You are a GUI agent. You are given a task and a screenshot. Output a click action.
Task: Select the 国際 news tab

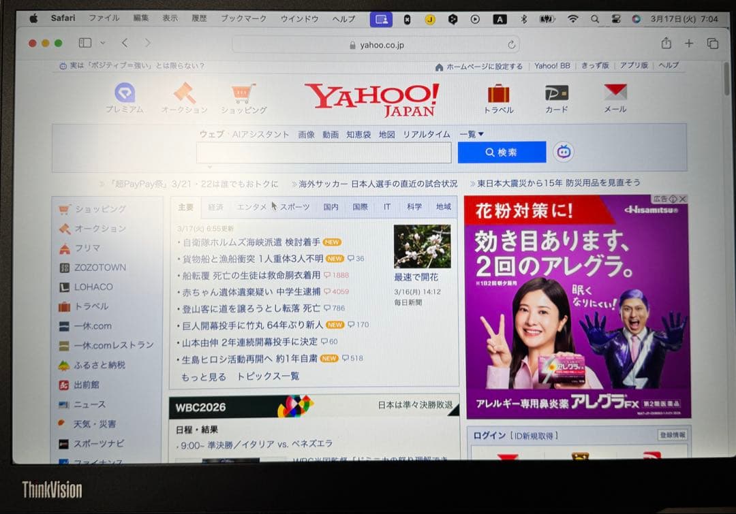pos(360,207)
